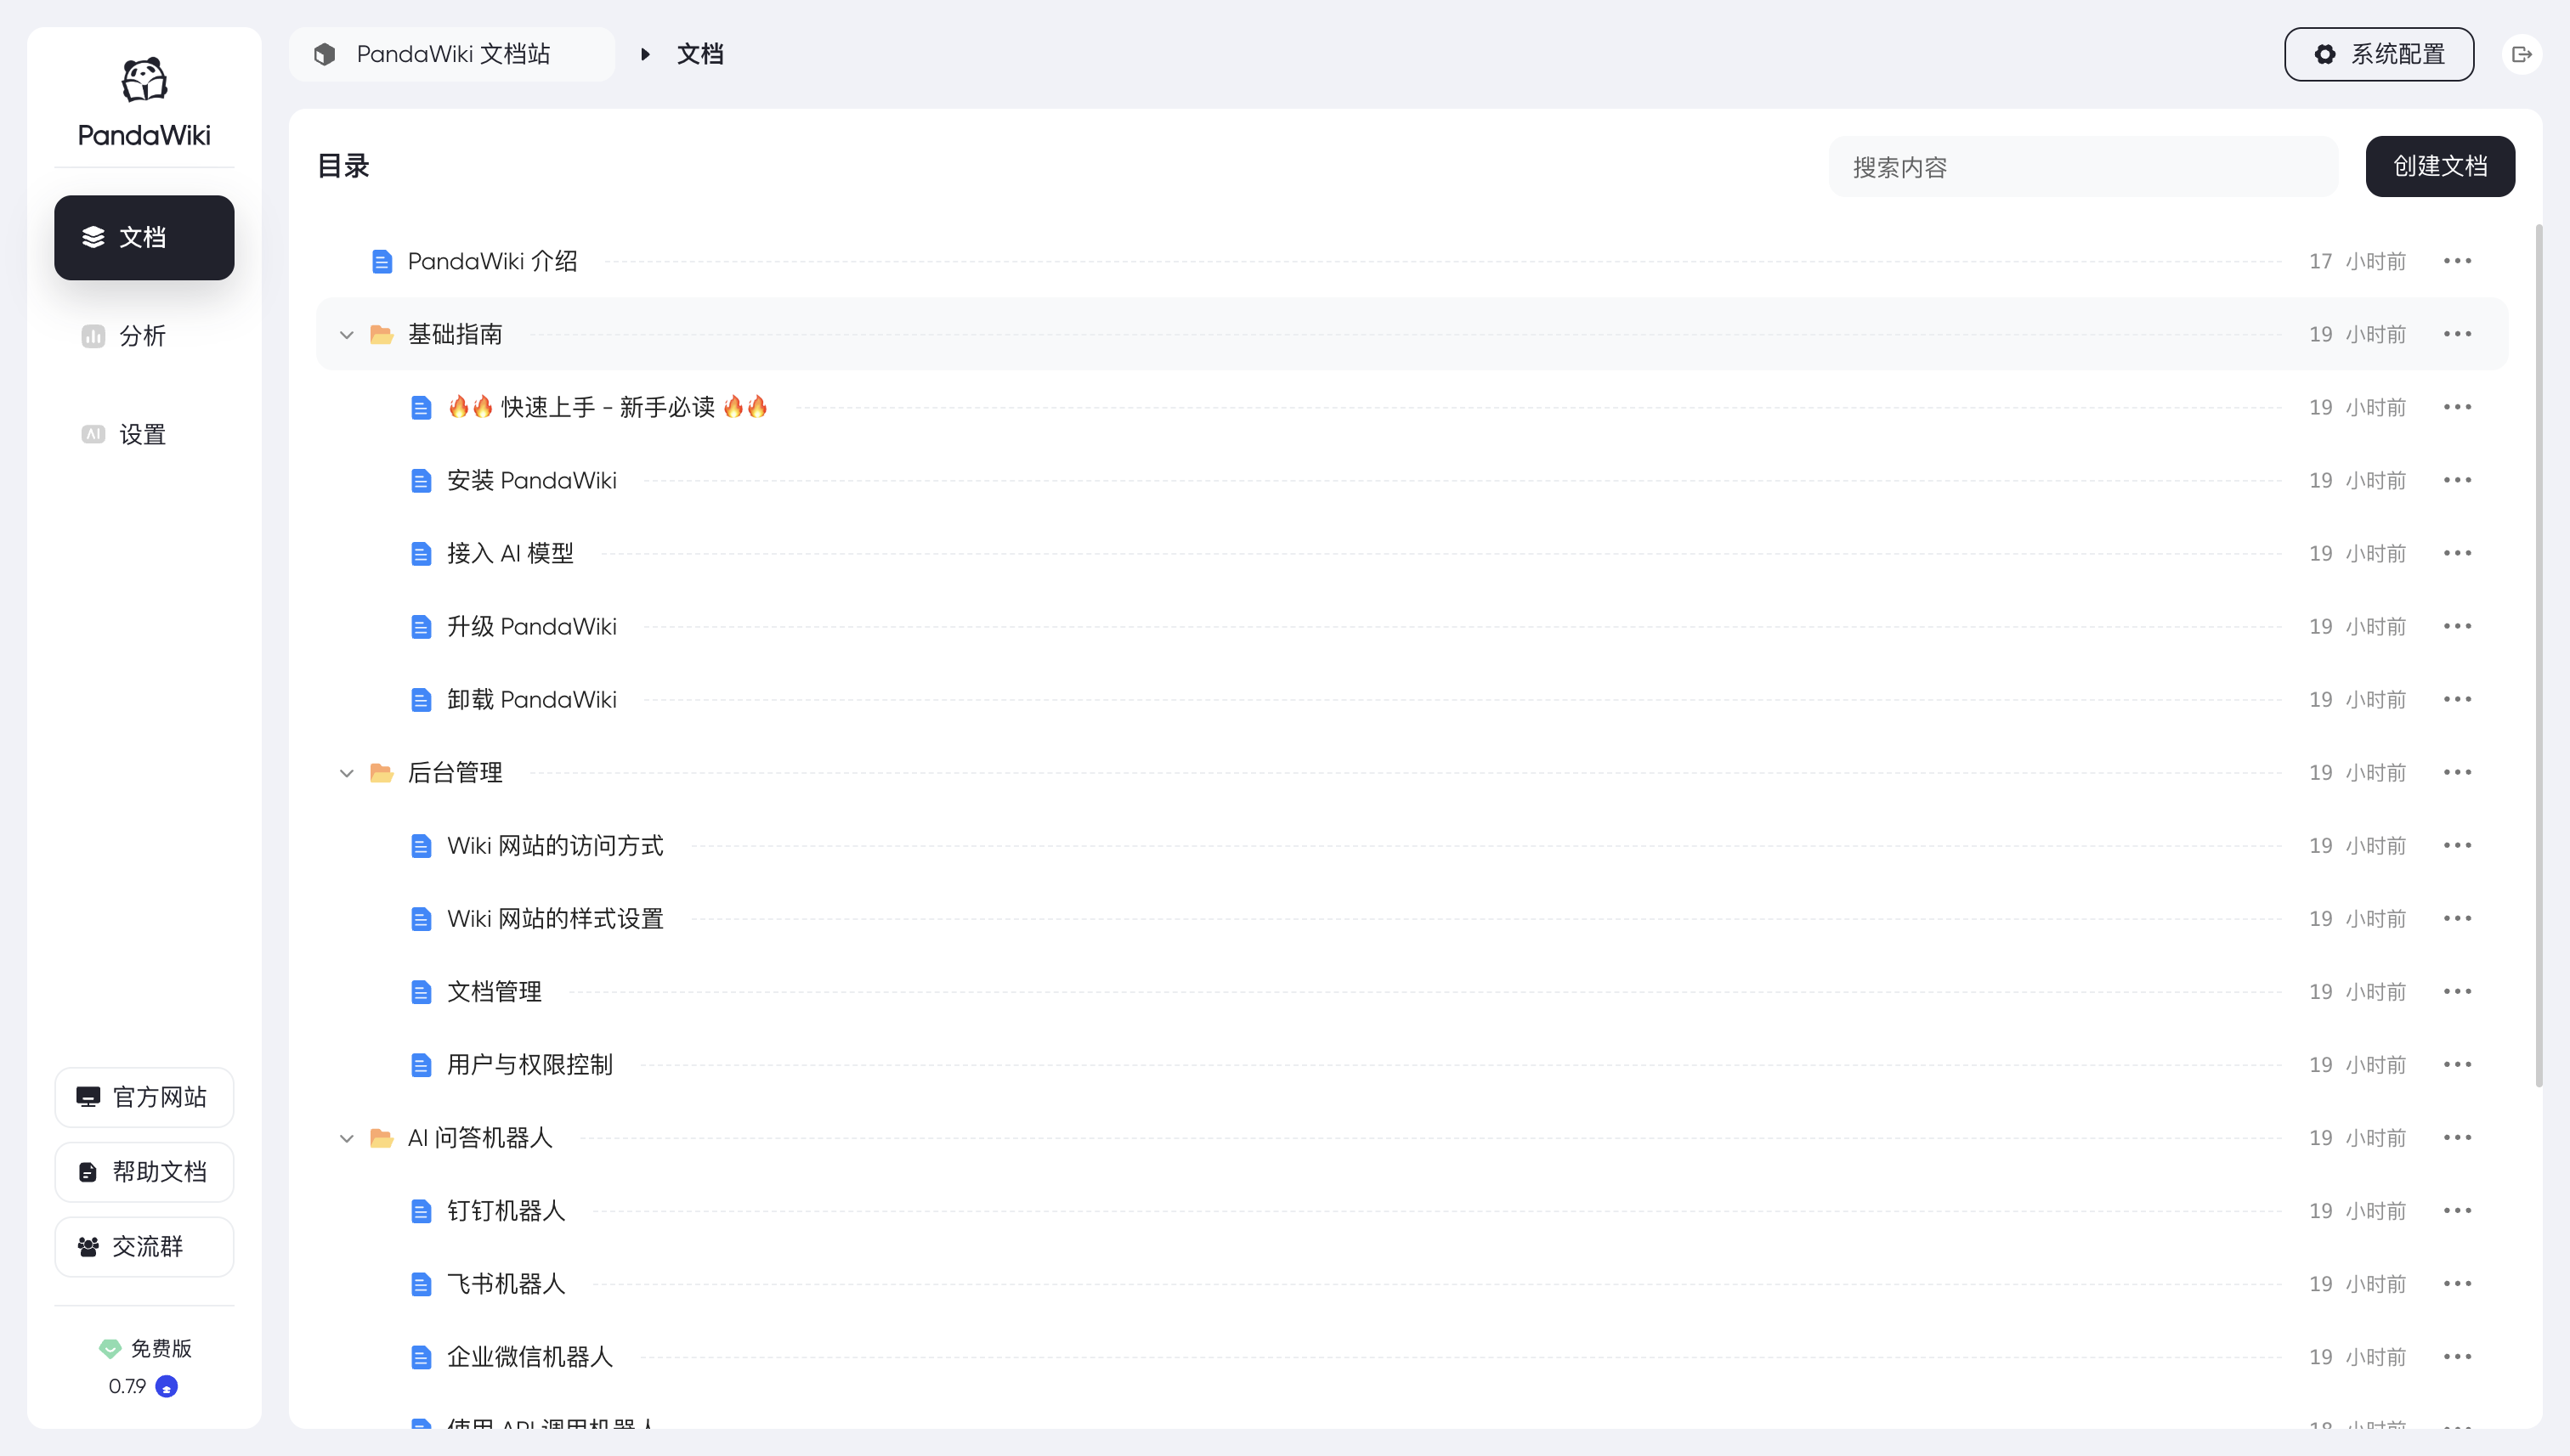Click the document icon beside 接入 AI 模型
Viewport: 2570px width, 1456px height.
422,553
